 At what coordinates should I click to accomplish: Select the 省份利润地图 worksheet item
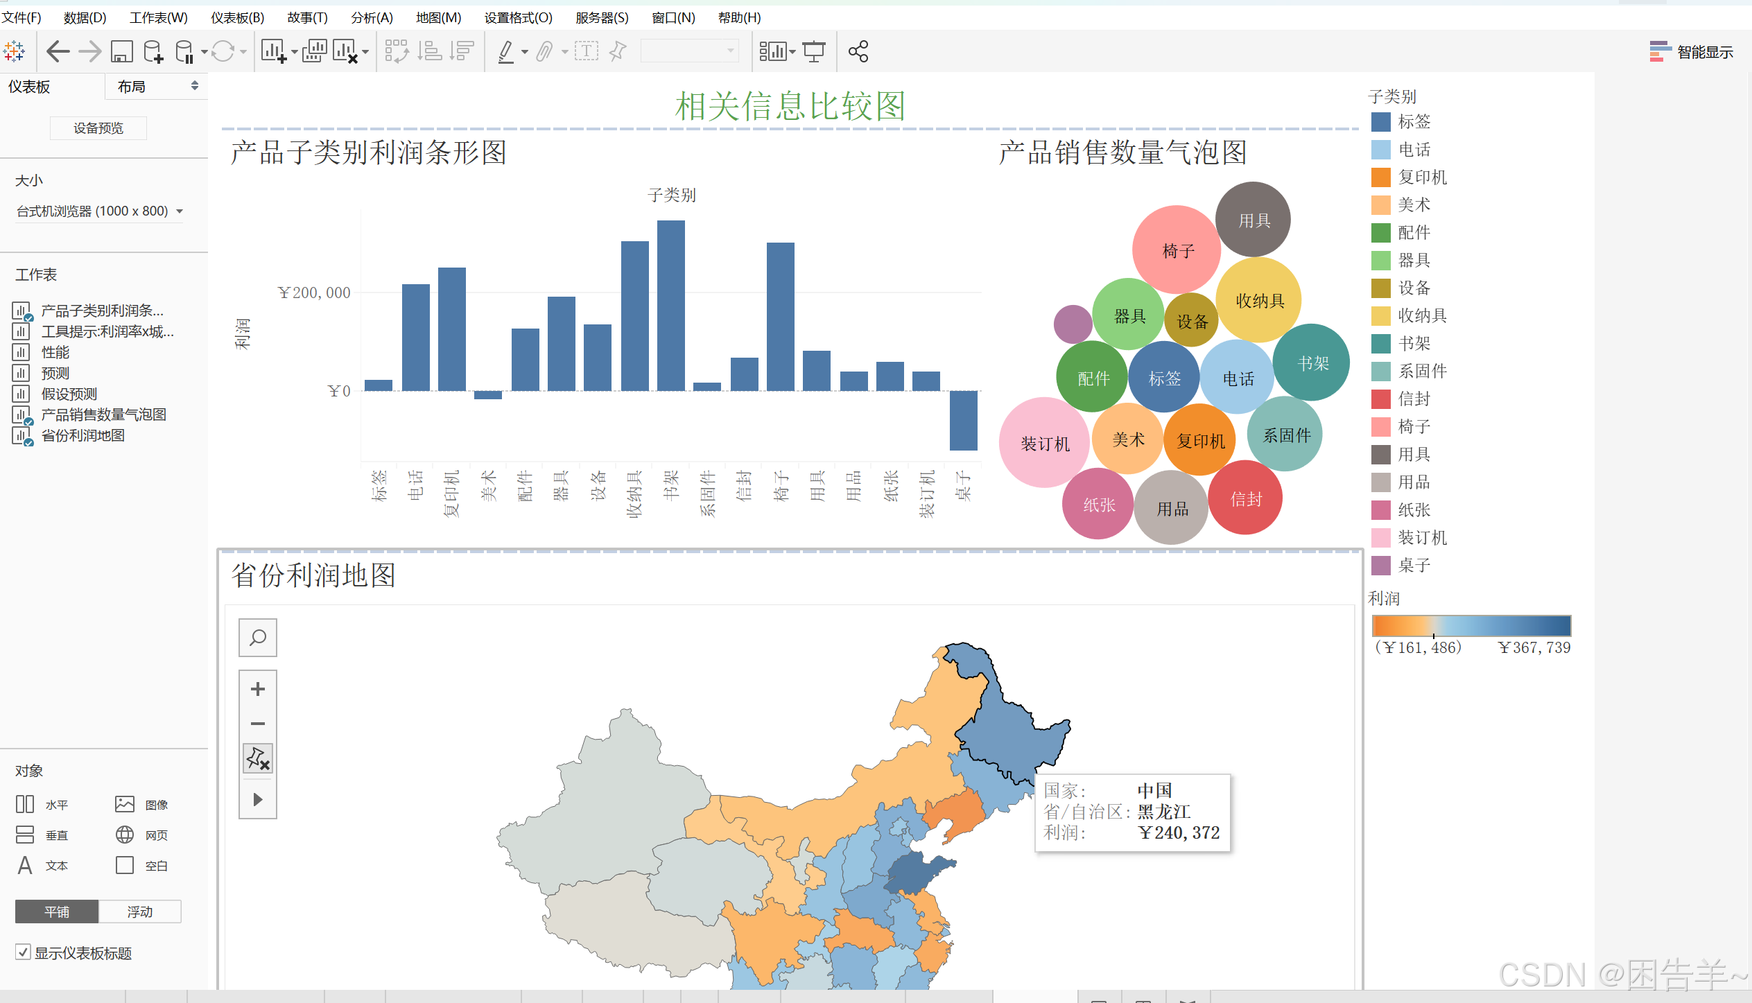click(x=83, y=435)
